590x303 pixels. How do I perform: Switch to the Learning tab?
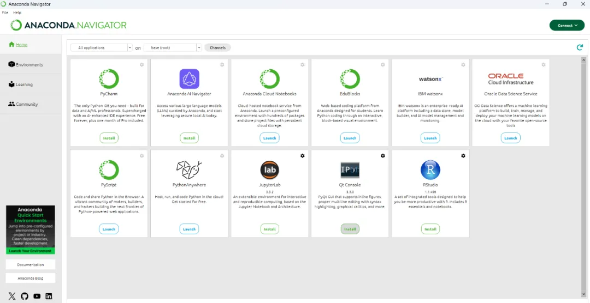coord(31,84)
